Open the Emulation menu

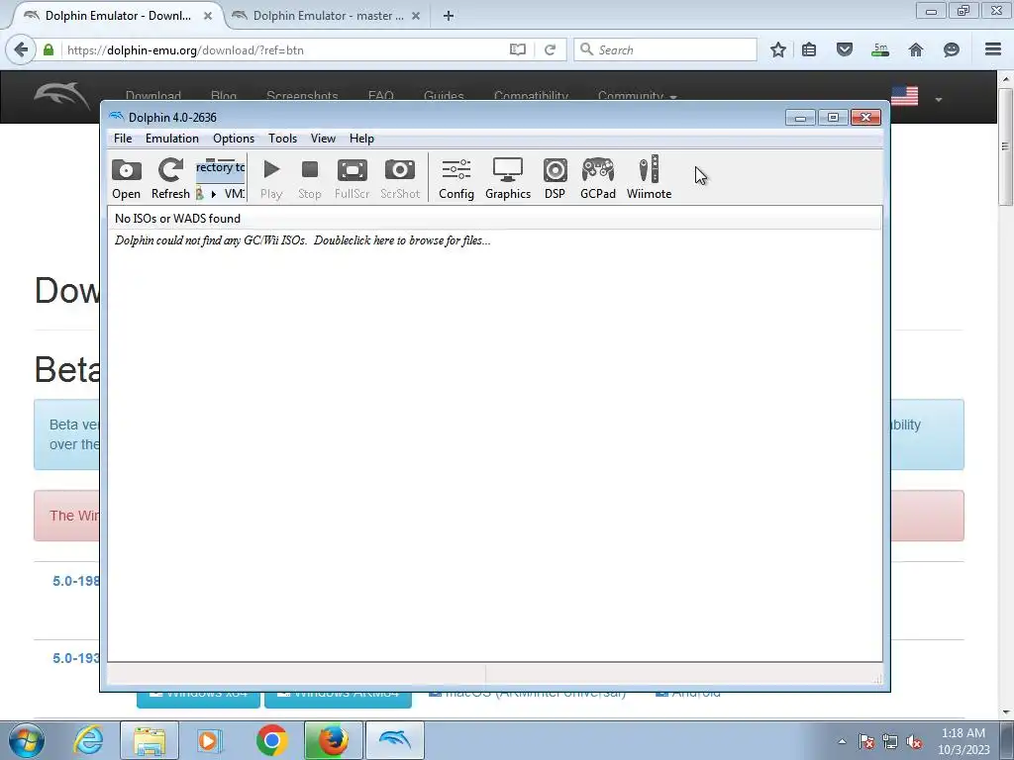coord(172,139)
